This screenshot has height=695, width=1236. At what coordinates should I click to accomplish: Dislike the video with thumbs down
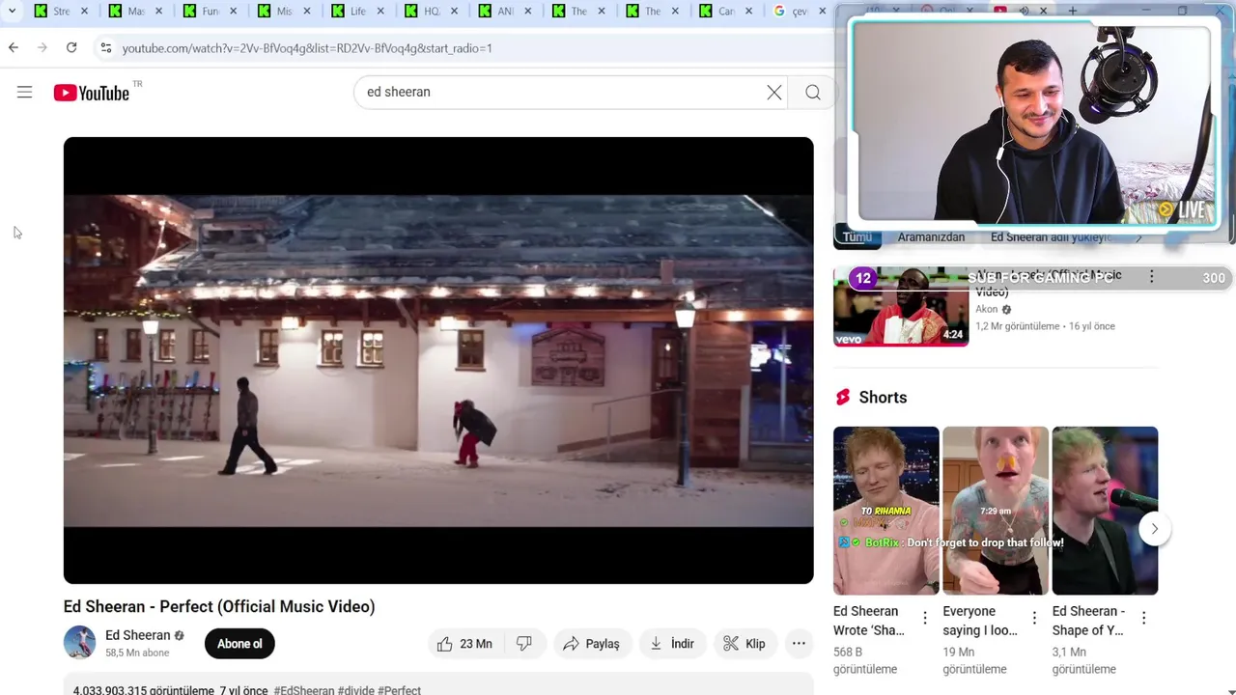pos(524,644)
